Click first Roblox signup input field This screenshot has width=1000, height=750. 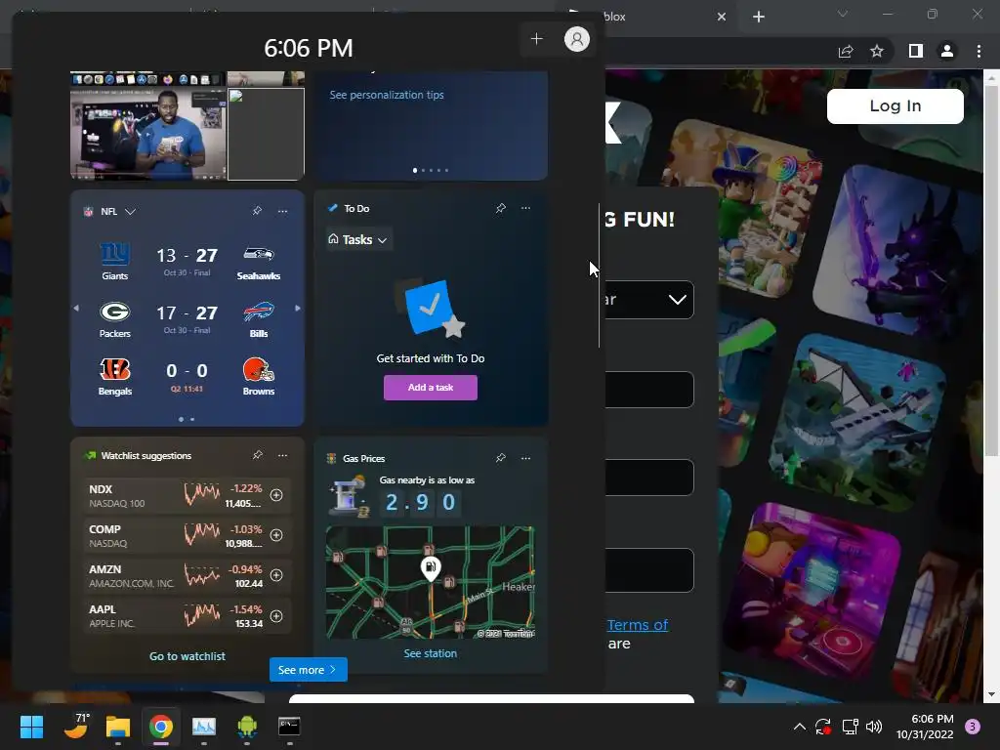pyautogui.click(x=649, y=389)
